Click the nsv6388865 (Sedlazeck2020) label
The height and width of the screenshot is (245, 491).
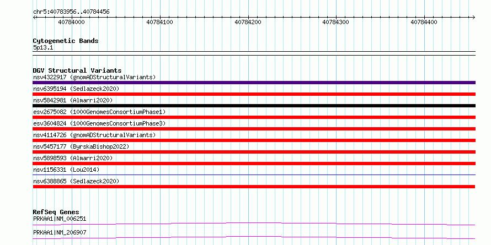pos(76,181)
